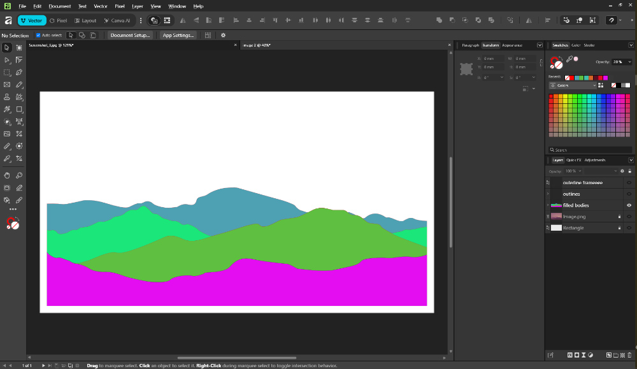Screen dimensions: 637x369
Task: Click the boolean Add operation icon
Action: coord(439,20)
